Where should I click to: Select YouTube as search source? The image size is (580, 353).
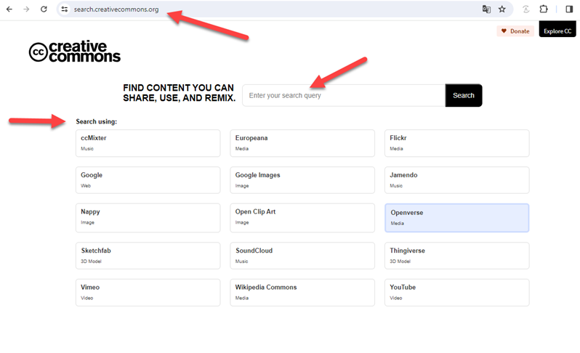click(456, 292)
